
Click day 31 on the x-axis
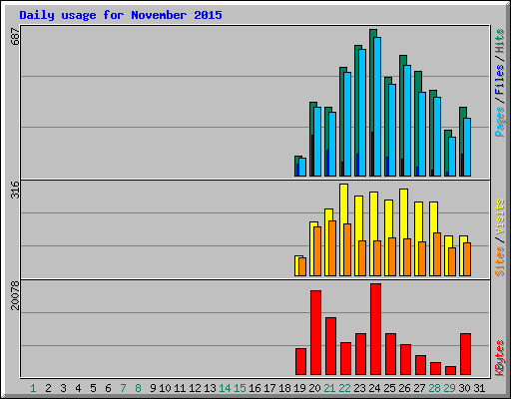coord(479,388)
